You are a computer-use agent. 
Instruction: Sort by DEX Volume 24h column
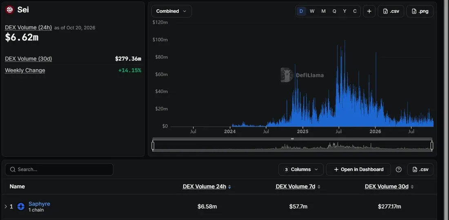pos(207,187)
